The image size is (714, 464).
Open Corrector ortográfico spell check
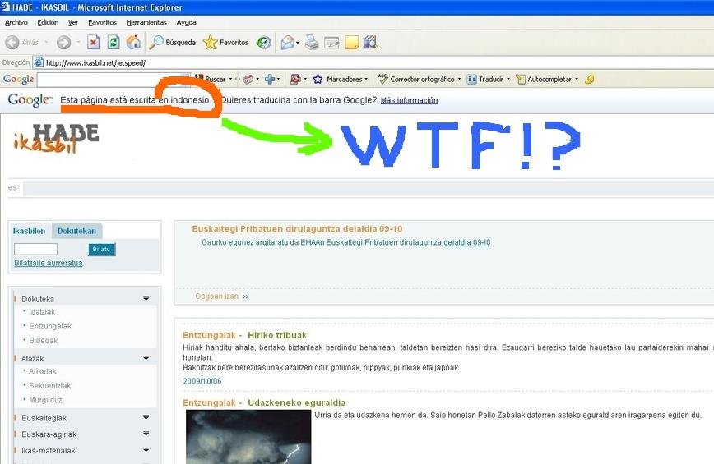(420, 79)
